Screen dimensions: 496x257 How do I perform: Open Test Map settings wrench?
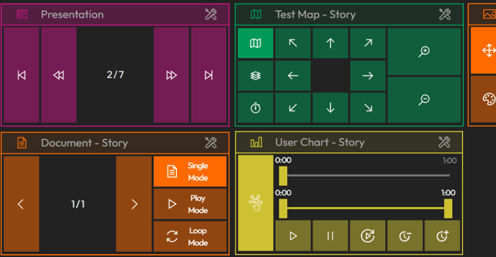pos(445,14)
